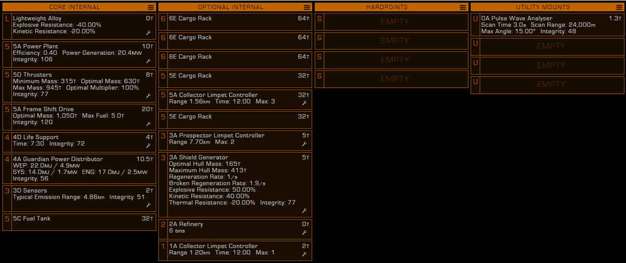
Task: Click size 3 slot label beside Sensors
Action: (7, 191)
